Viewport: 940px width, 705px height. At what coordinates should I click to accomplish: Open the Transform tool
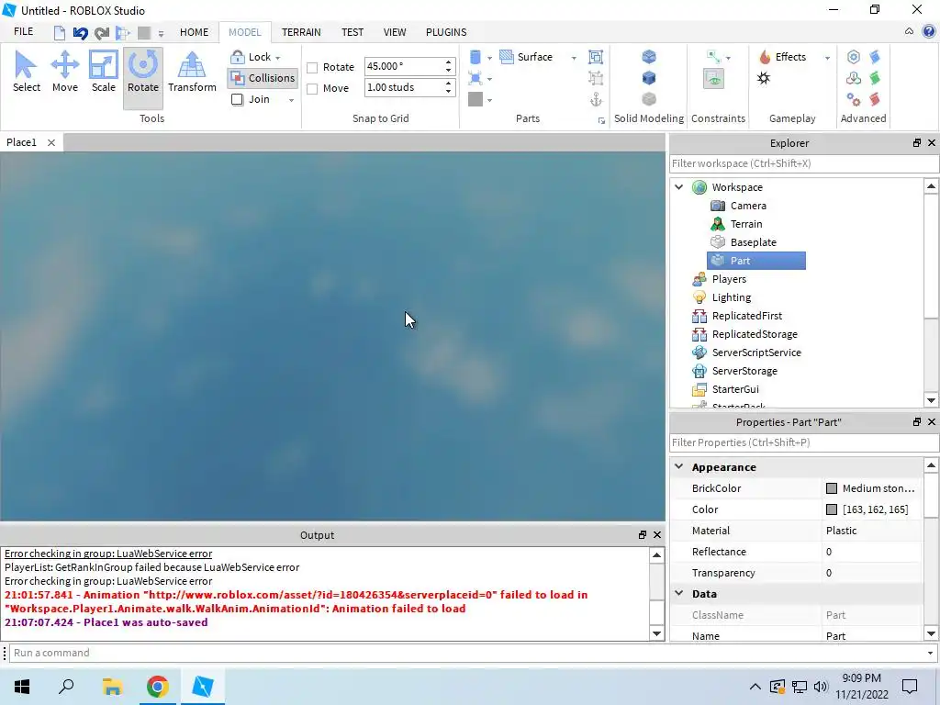(192, 72)
